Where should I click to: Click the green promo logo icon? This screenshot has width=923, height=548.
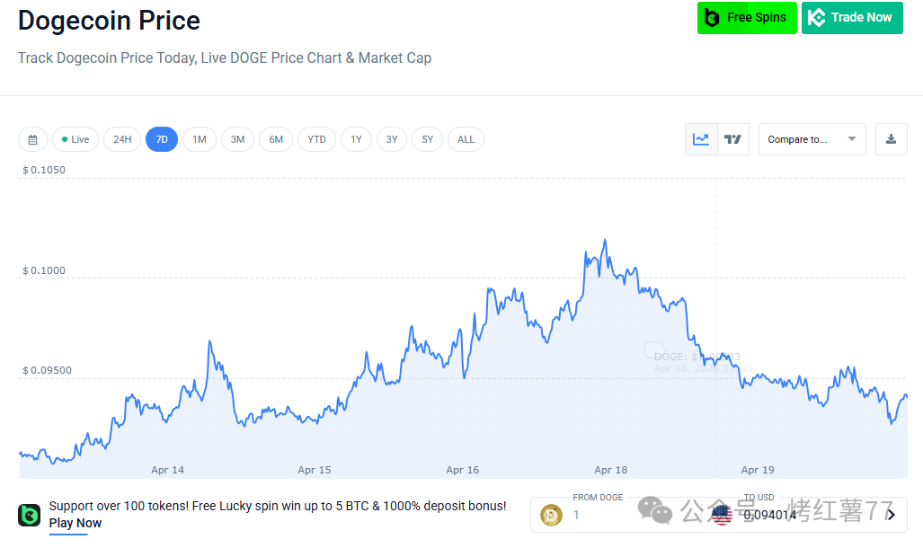click(29, 515)
